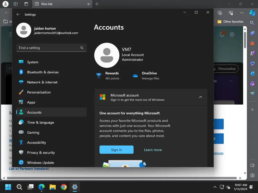This screenshot has width=258, height=193.
Task: Open File Explorer from taskbar
Action: (53, 187)
